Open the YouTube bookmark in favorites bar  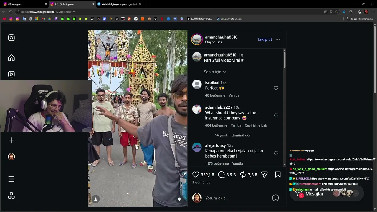click(x=4, y=19)
